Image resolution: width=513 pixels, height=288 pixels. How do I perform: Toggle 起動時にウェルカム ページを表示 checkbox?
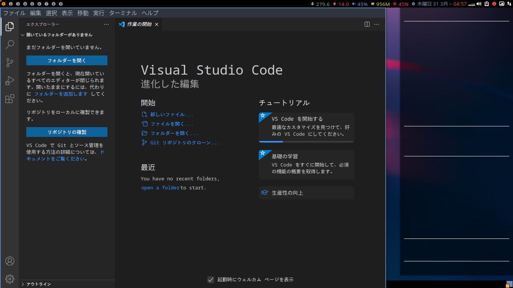[211, 279]
